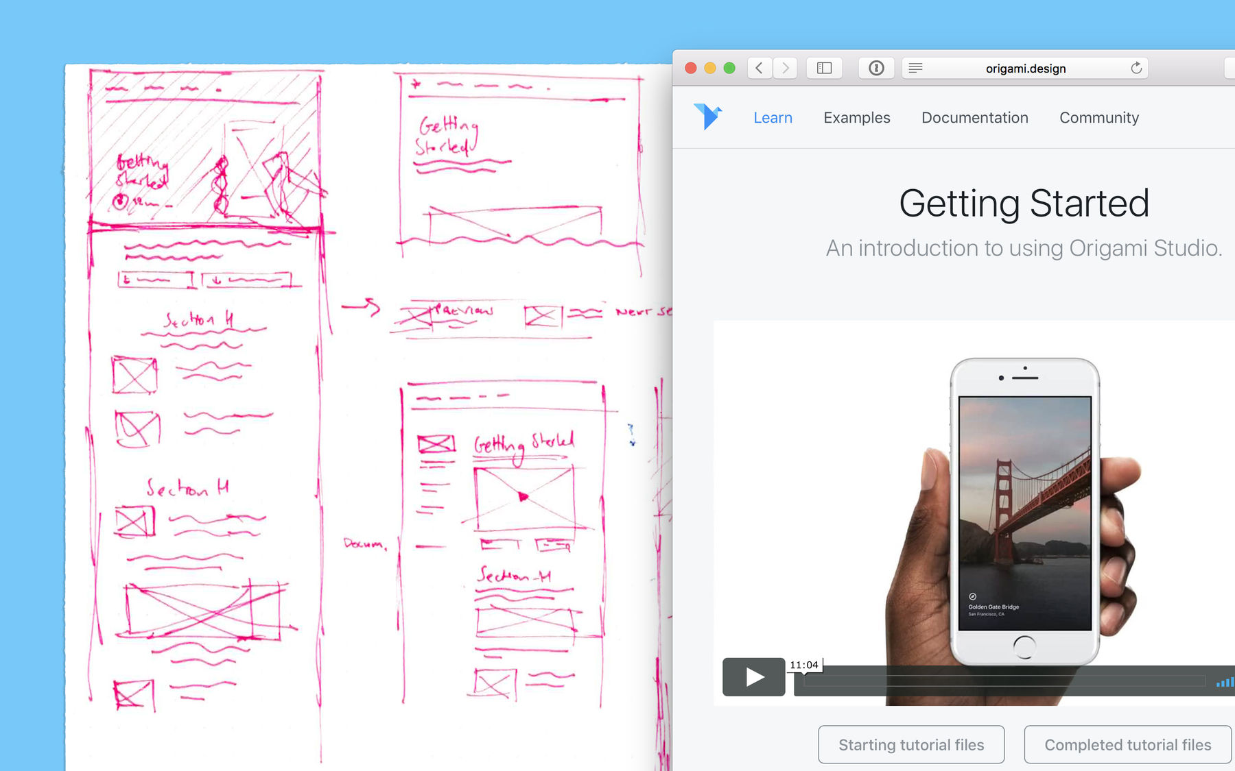The image size is (1235, 771).
Task: Reload the origami.design page
Action: point(1136,68)
